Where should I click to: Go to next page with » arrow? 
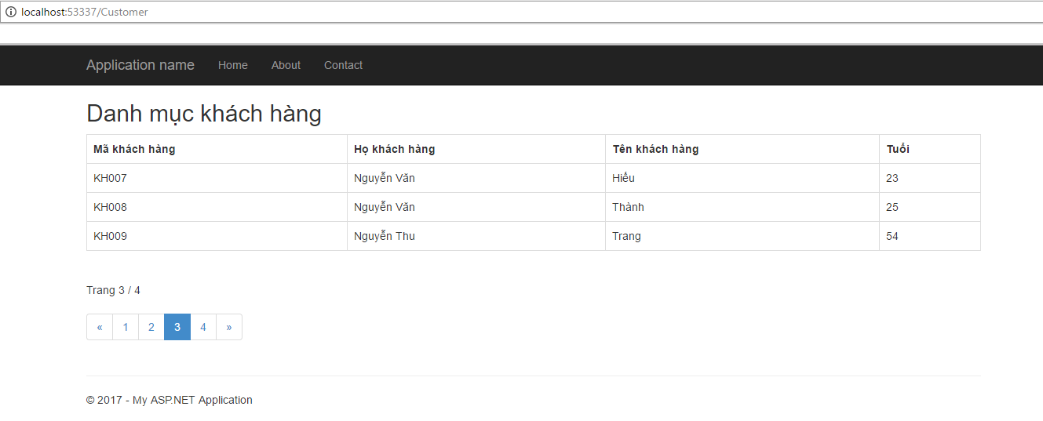pyautogui.click(x=229, y=327)
